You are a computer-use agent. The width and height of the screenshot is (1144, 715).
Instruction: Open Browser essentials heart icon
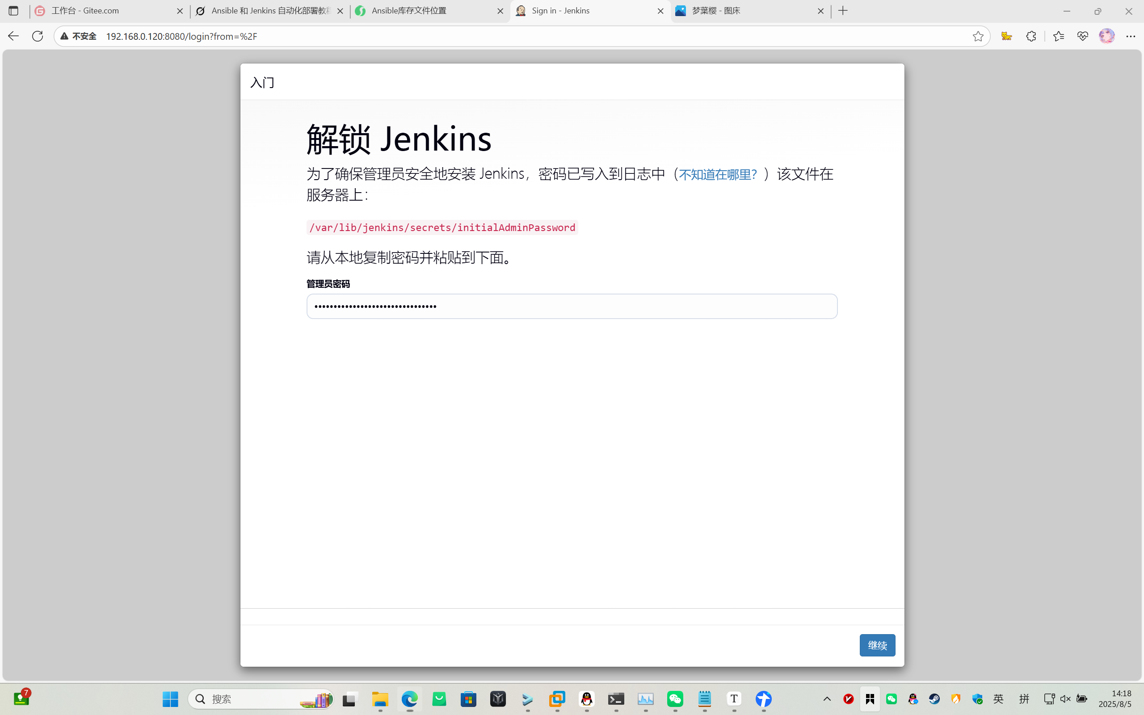click(1082, 36)
